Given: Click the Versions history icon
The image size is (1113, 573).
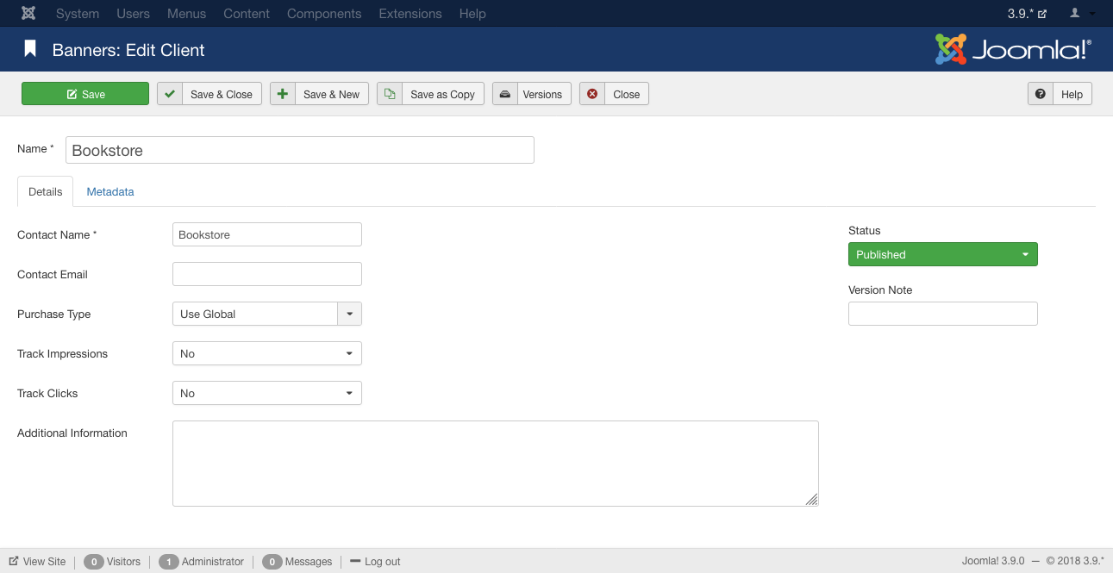Looking at the screenshot, I should click(x=505, y=94).
